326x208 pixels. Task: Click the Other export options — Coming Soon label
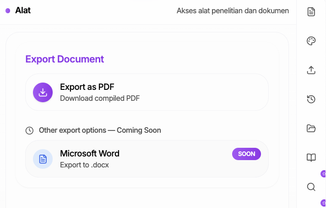(100, 130)
